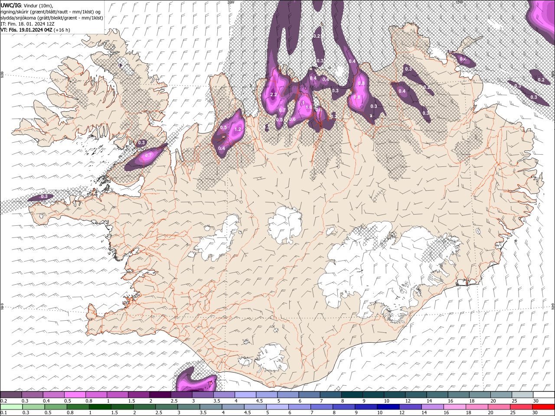
Task: Select the bright pink 0.5 swatch, upper scale
Action: point(75,395)
